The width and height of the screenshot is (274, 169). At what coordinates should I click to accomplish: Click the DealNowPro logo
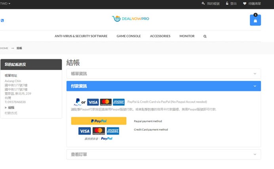[x=131, y=19]
